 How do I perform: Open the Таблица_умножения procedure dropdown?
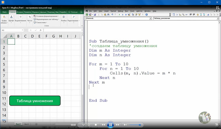click(218, 18)
